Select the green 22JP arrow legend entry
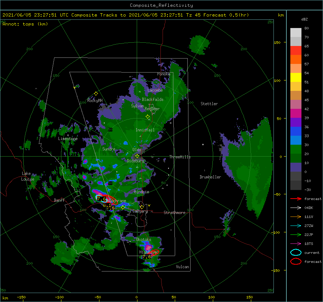Image resolution: width=323 pixels, height=302 pixels. 296,234
